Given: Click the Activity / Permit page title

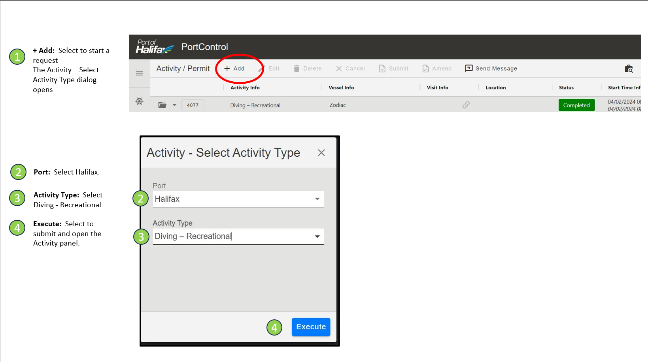Looking at the screenshot, I should [183, 69].
